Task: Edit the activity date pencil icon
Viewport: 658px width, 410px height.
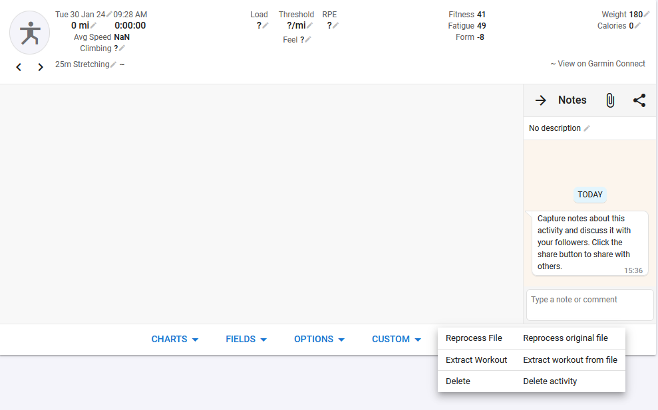Action: point(109,14)
